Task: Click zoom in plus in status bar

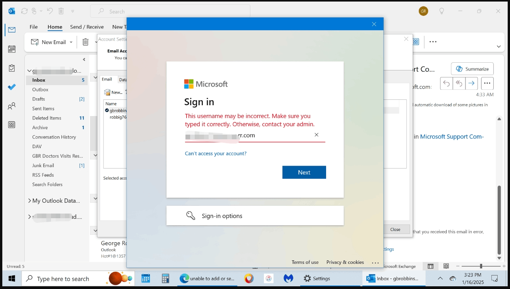Action: click(x=504, y=266)
